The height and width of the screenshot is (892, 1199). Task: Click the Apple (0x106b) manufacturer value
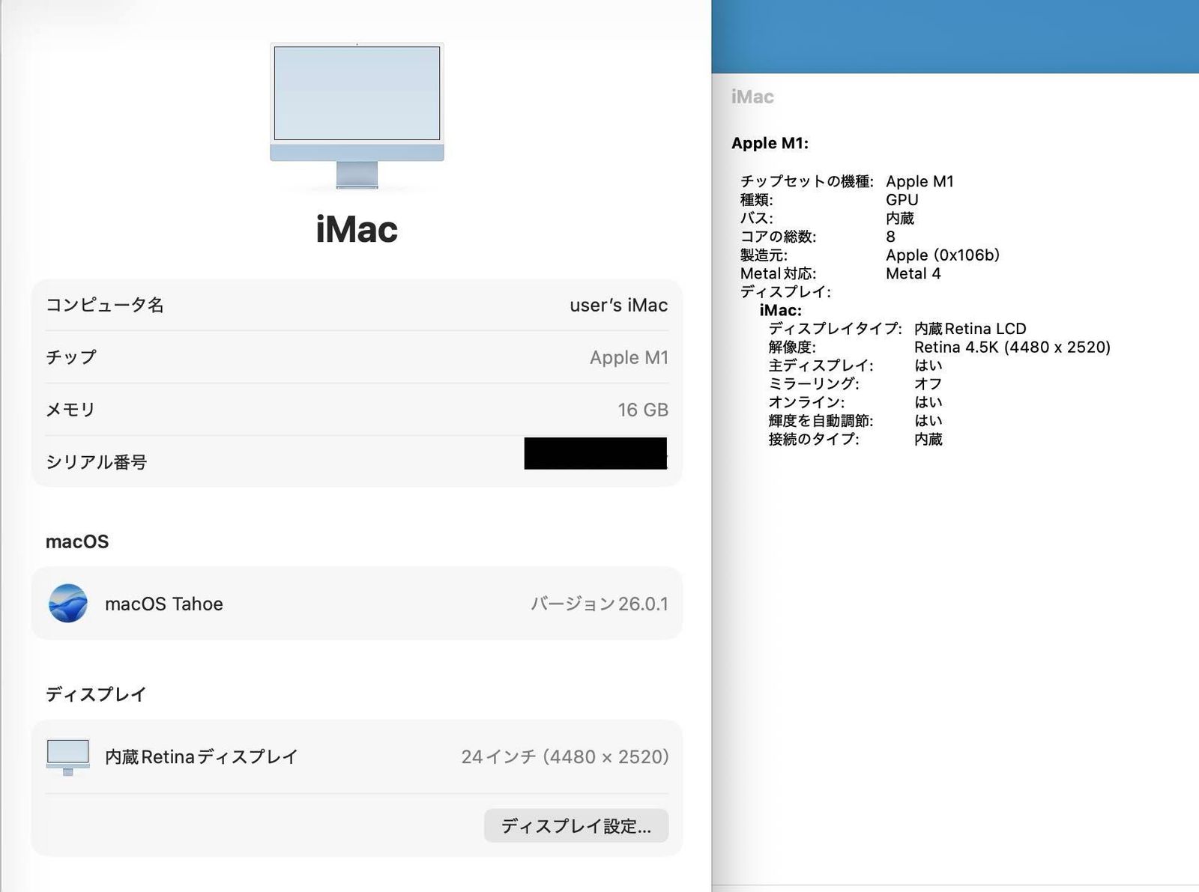tap(942, 255)
